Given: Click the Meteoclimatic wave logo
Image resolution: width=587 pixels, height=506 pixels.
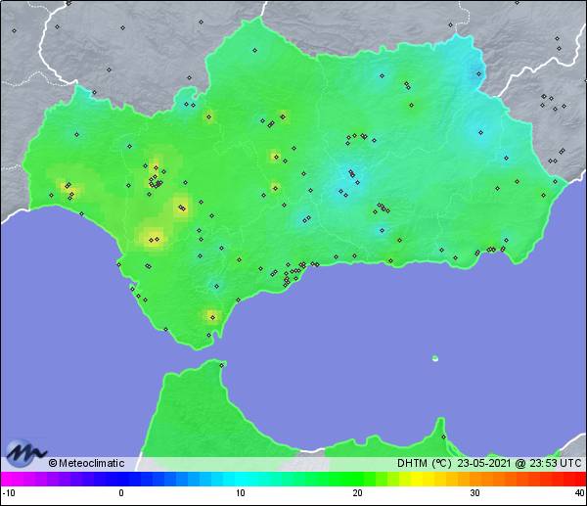Looking at the screenshot, I should pyautogui.click(x=26, y=453).
